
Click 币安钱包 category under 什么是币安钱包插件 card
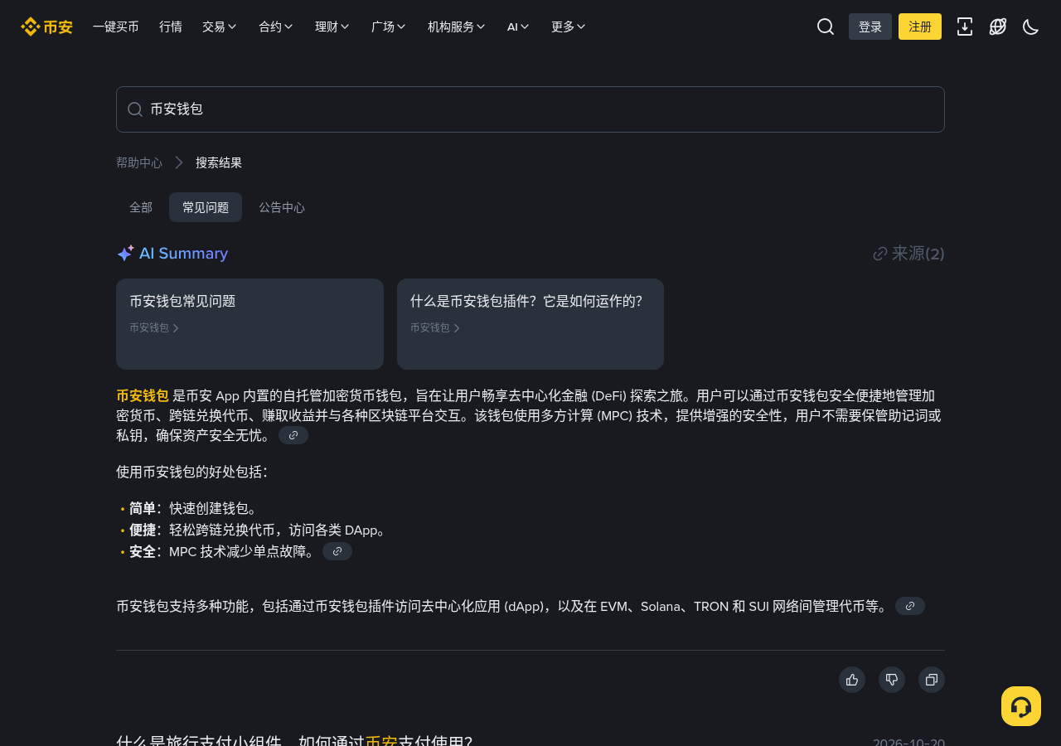click(435, 327)
